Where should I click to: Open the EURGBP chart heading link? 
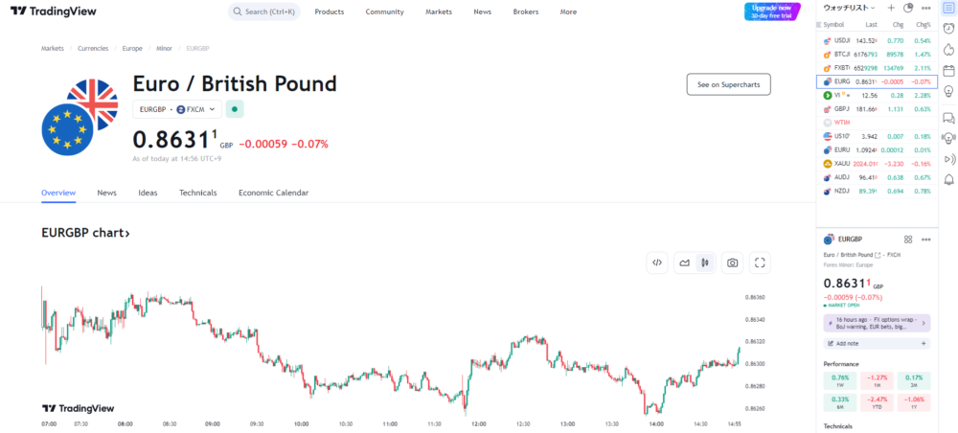85,233
